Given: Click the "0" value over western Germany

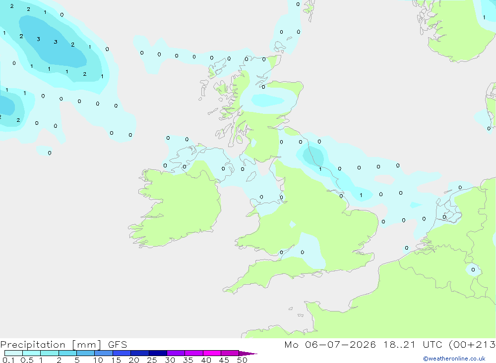Looking at the screenshot, I should (x=473, y=269).
